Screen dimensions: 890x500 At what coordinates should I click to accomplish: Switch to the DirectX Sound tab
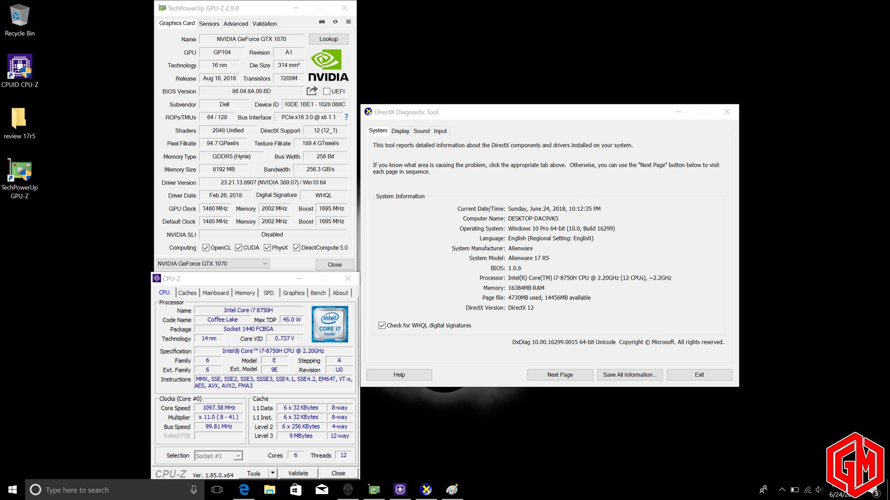[x=421, y=131]
